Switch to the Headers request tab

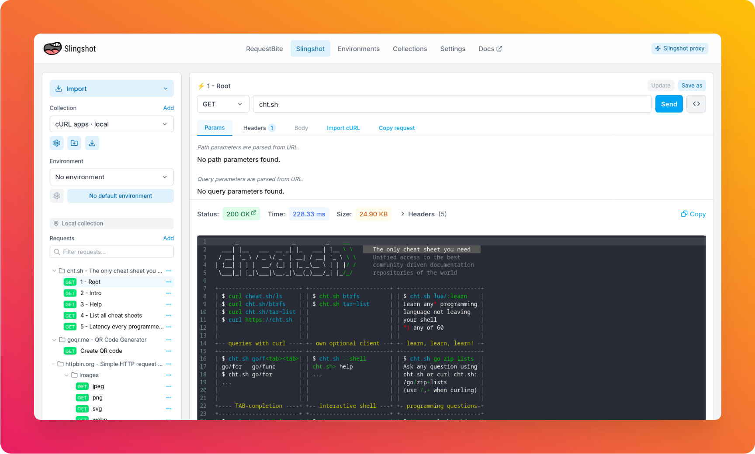[x=259, y=128]
